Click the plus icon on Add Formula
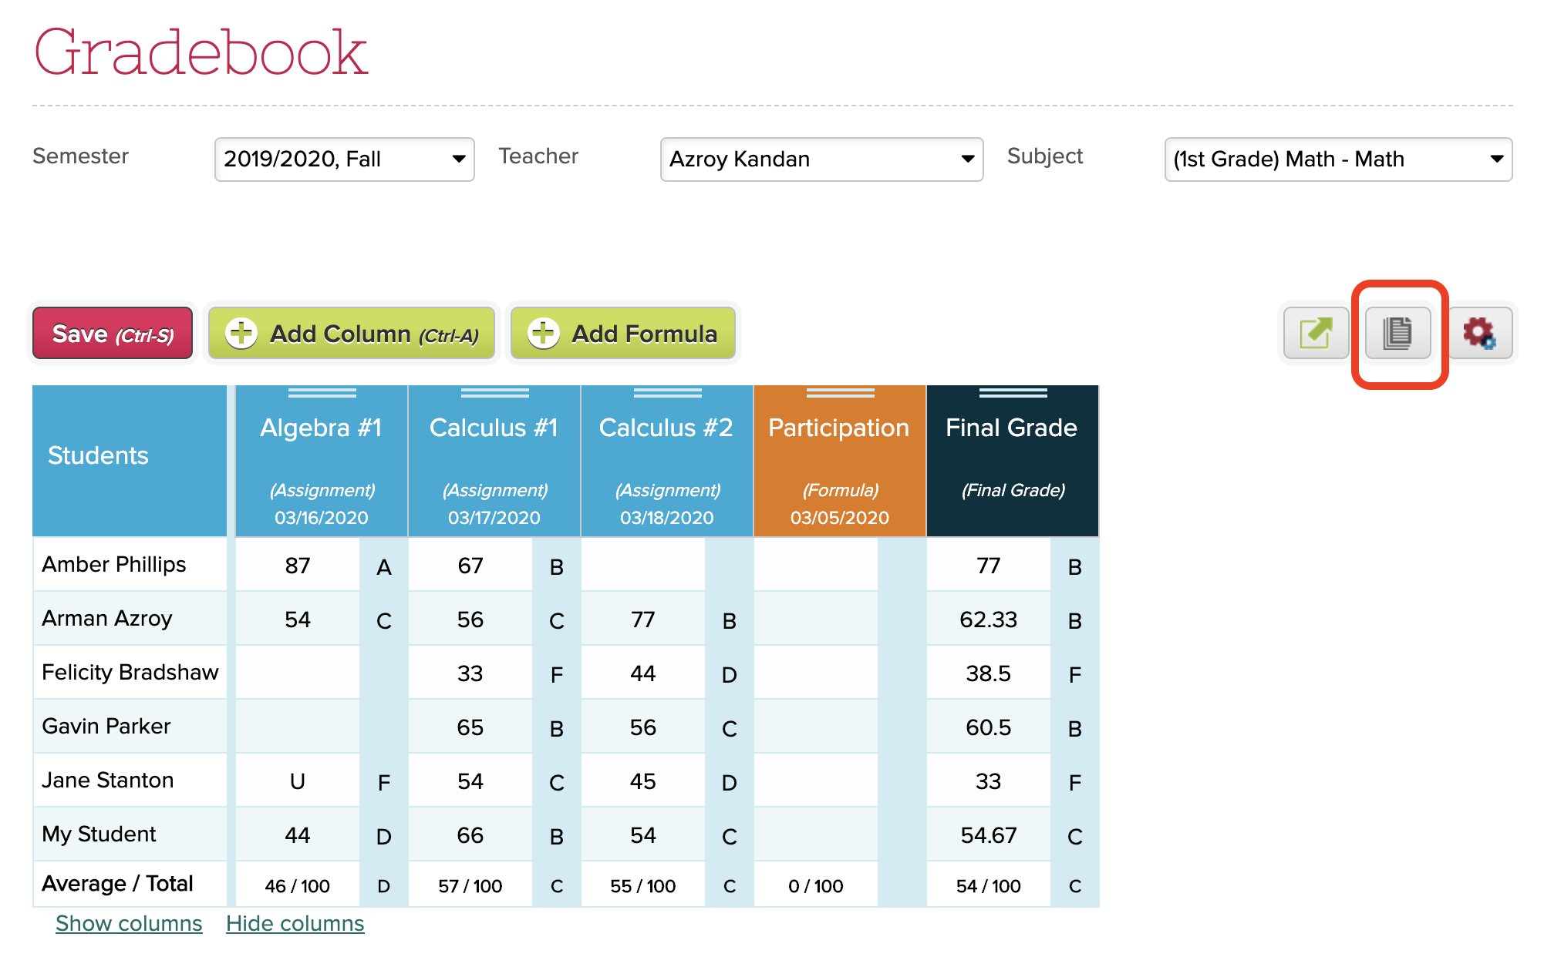Viewport: 1544px width, 957px height. pyautogui.click(x=543, y=334)
